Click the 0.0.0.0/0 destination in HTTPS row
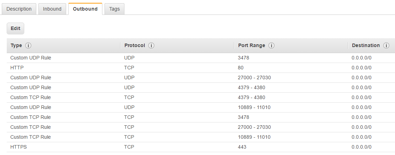 click(x=361, y=147)
